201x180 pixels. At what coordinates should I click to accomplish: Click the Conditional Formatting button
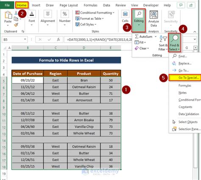click(95, 13)
